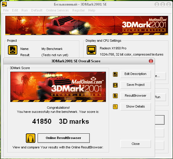Click the Online ResultBrowser trees icon
173x159 pixels.
(x=31, y=138)
